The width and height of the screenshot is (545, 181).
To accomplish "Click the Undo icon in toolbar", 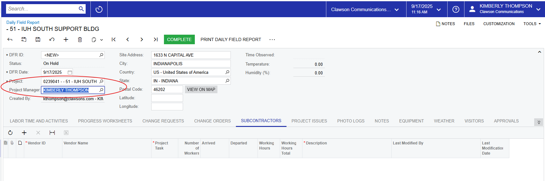I will (x=52, y=39).
